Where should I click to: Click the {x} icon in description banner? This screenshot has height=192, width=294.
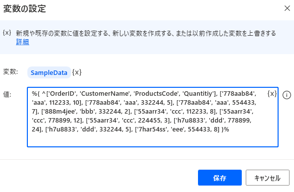pyautogui.click(x=7, y=33)
